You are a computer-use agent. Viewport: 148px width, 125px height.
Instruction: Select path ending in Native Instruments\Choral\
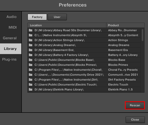[68, 70]
